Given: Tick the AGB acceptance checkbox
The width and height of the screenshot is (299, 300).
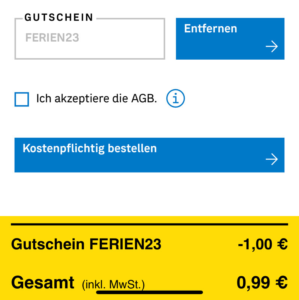Looking at the screenshot, I should click(22, 99).
